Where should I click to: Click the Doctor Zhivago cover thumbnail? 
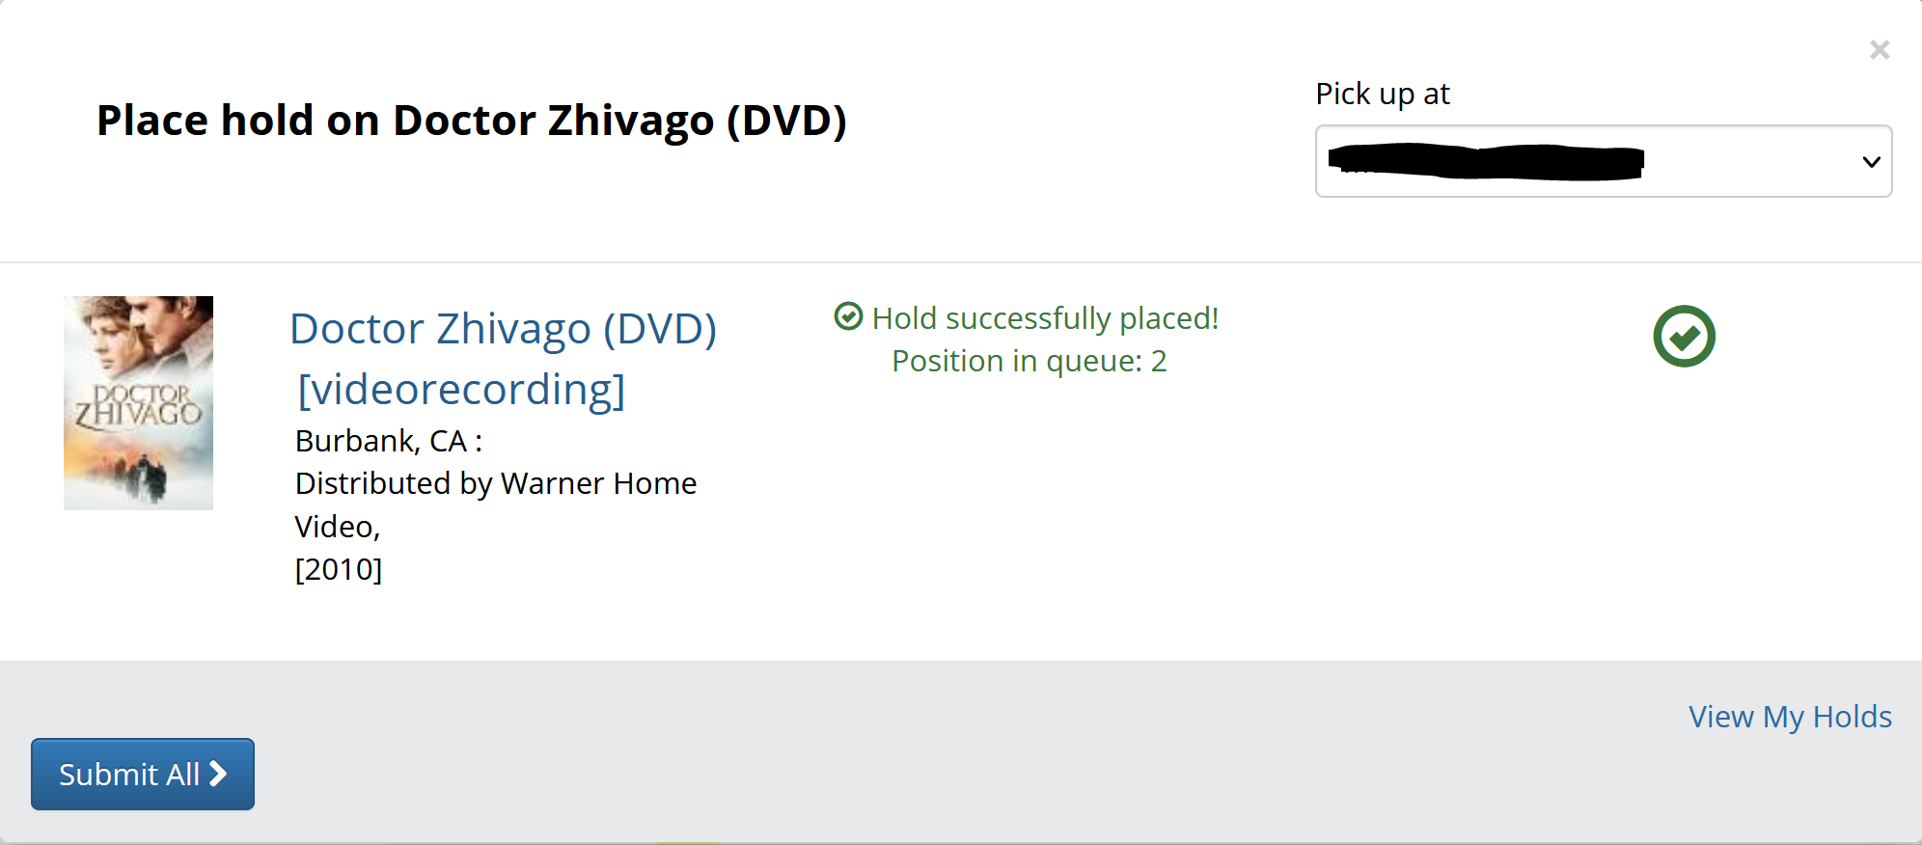point(138,403)
